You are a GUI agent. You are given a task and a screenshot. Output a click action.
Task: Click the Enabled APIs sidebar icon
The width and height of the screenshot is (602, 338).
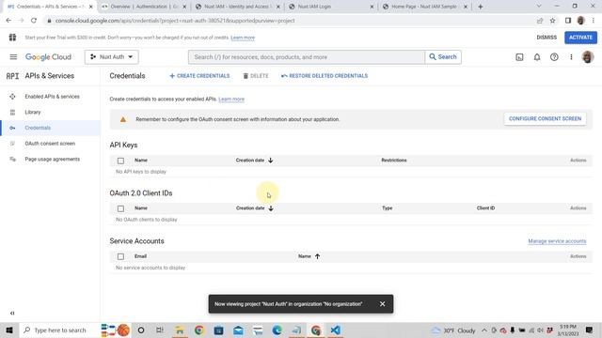tap(12, 97)
